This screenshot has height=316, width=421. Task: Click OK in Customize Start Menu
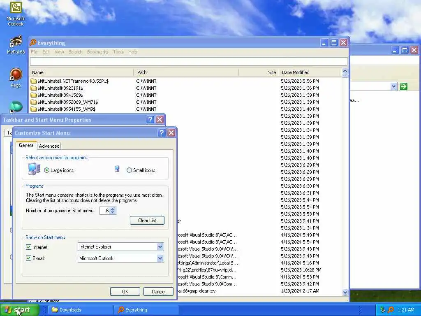[x=125, y=292]
